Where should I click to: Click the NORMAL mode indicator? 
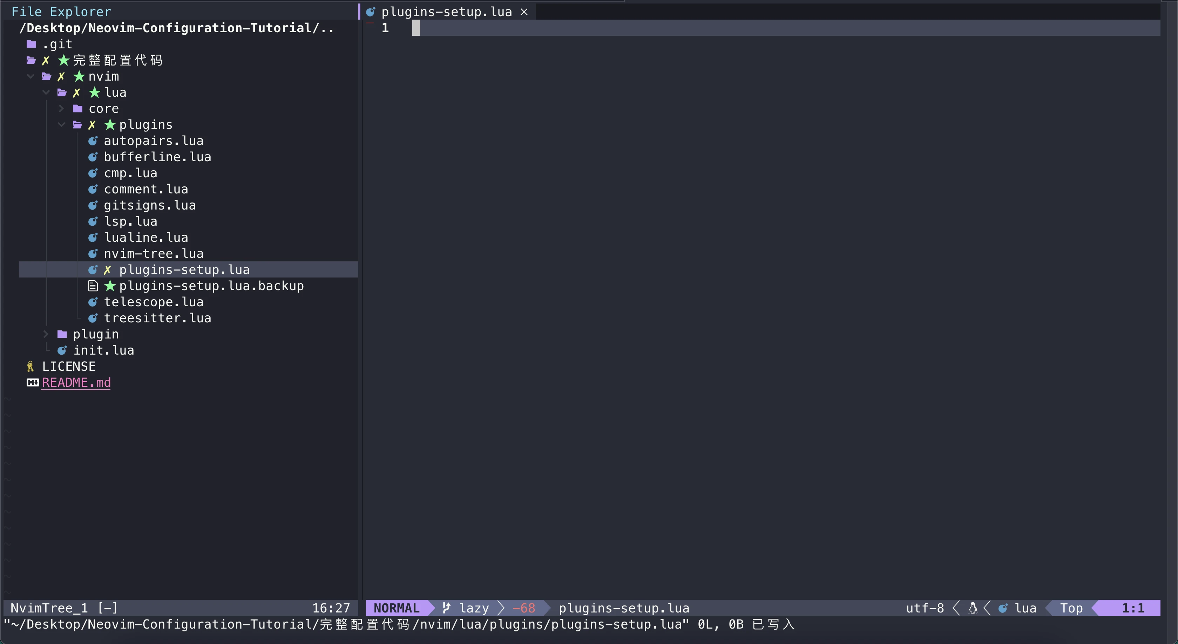point(396,608)
